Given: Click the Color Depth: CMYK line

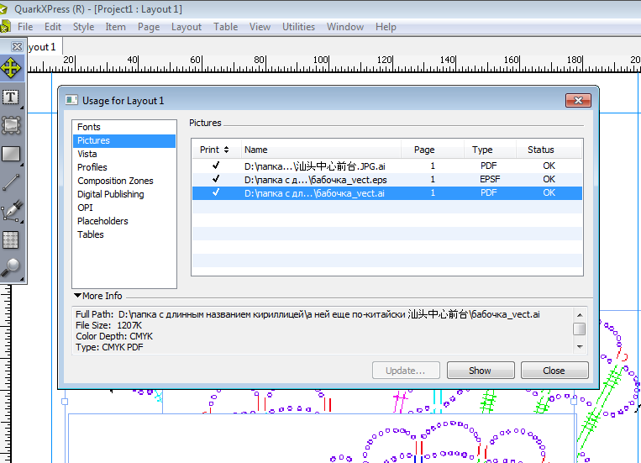Looking at the screenshot, I should [114, 336].
